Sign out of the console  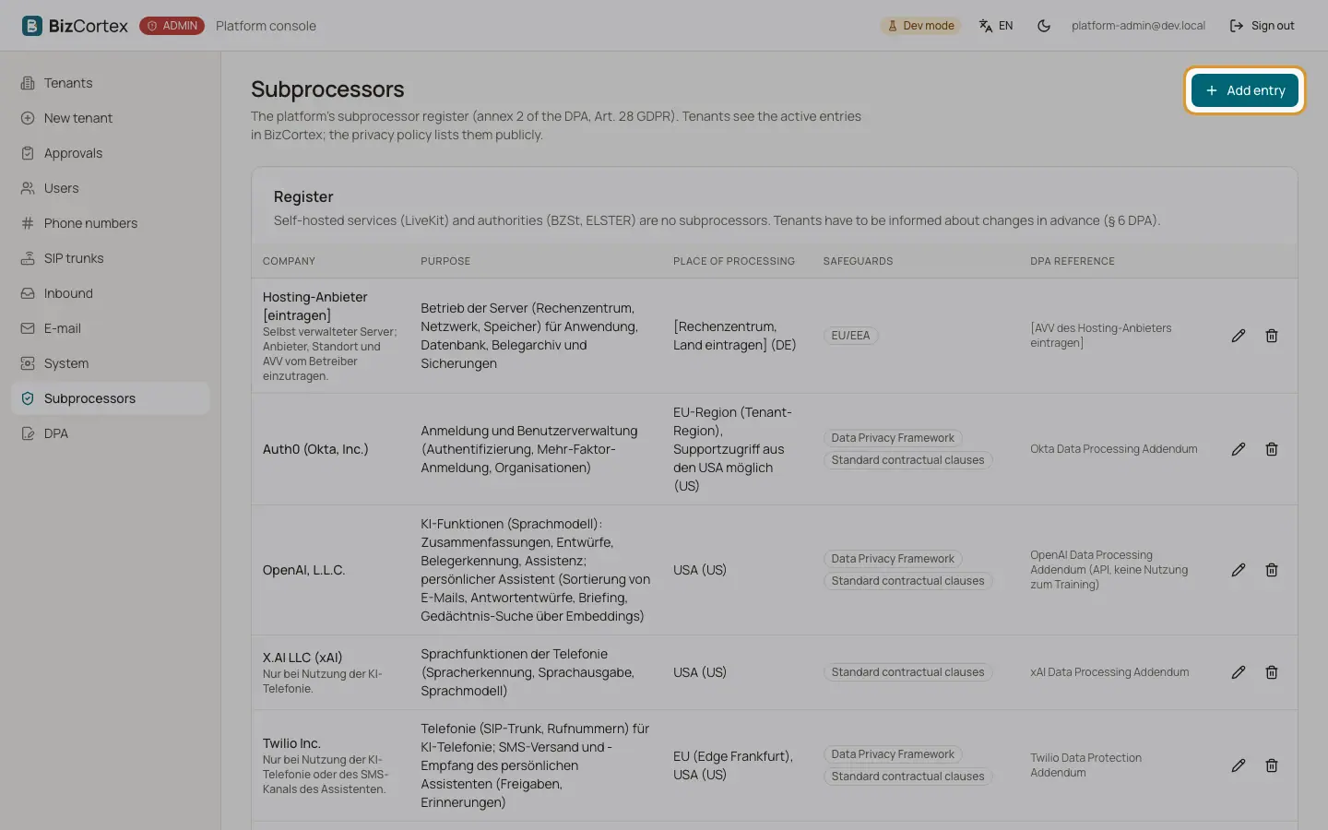1263,26
